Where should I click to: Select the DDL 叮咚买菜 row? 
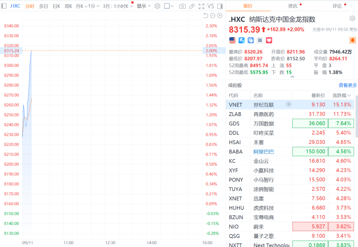(x=290, y=133)
